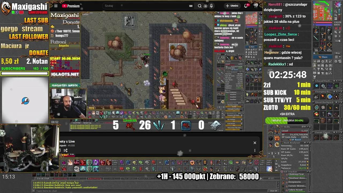Viewport: 343px width, 193px height.
Task: Toggle the red X combat mode button
Action: coord(336,28)
